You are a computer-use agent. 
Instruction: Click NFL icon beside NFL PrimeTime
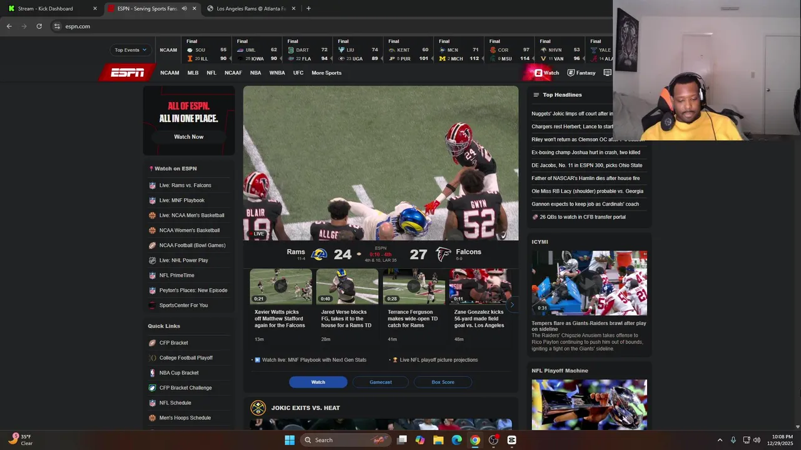tap(152, 276)
